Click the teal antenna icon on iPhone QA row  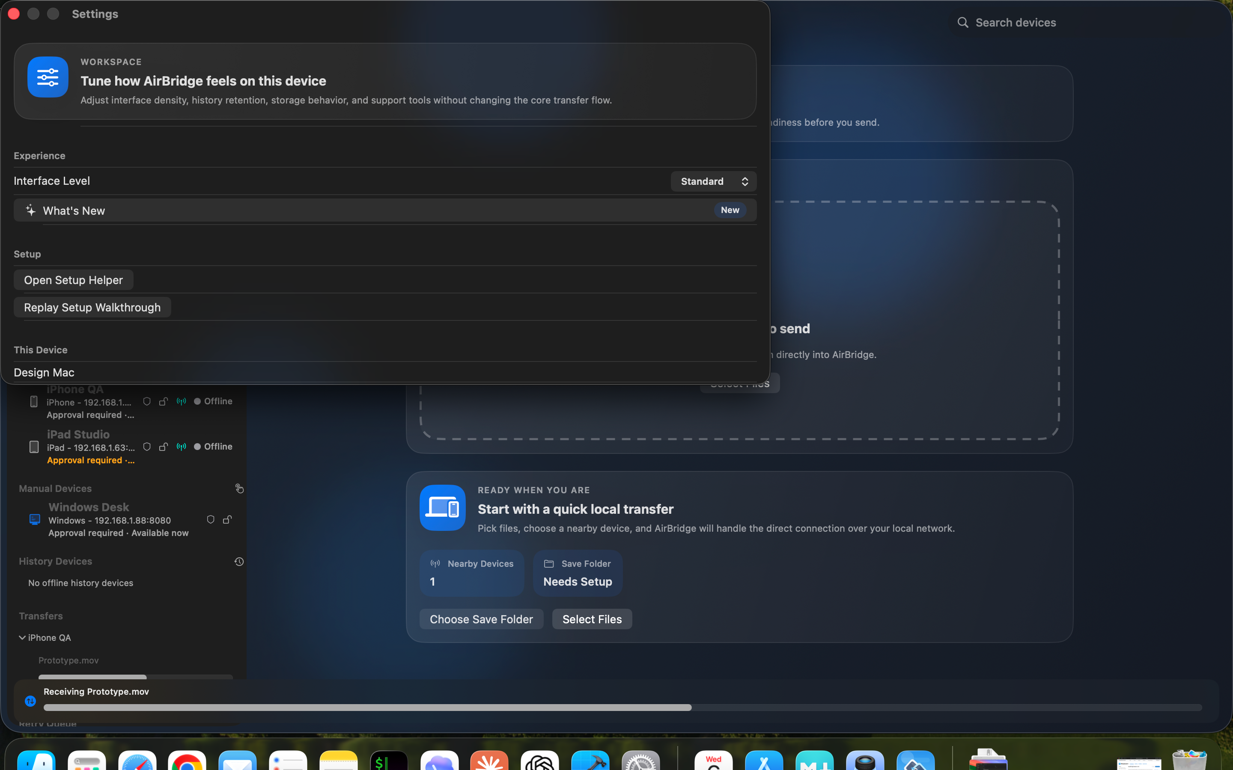tap(182, 401)
